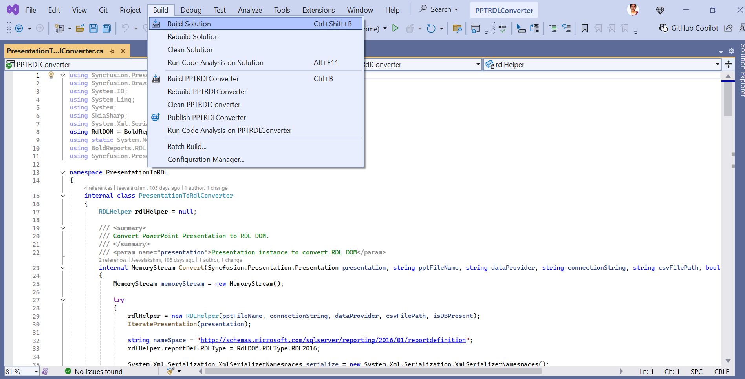Click the browser window home icon

475,28
